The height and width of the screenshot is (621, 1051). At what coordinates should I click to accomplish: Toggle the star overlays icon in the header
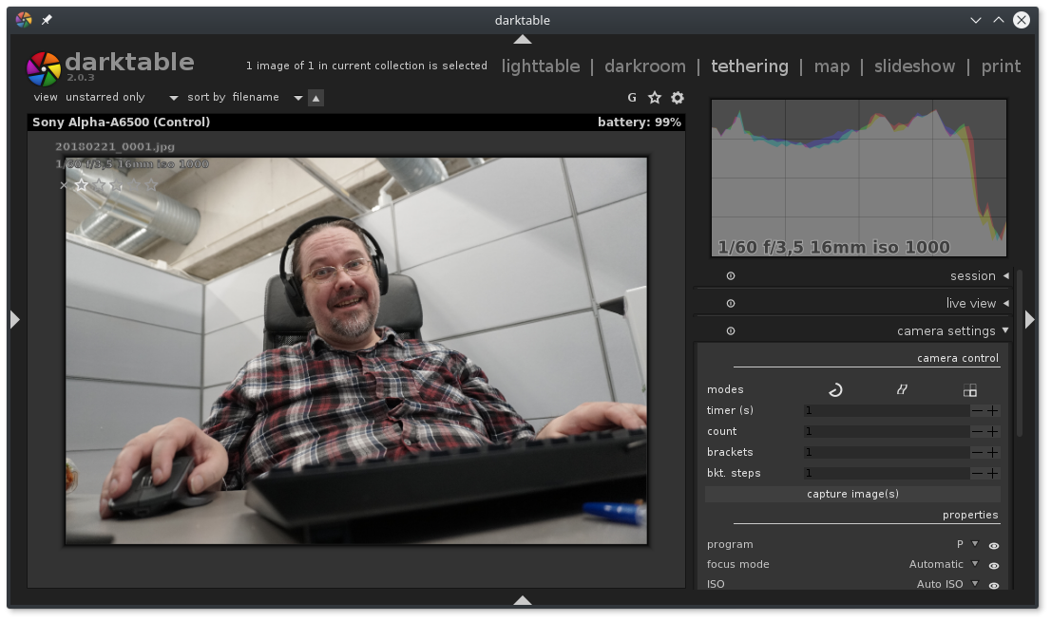coord(655,98)
